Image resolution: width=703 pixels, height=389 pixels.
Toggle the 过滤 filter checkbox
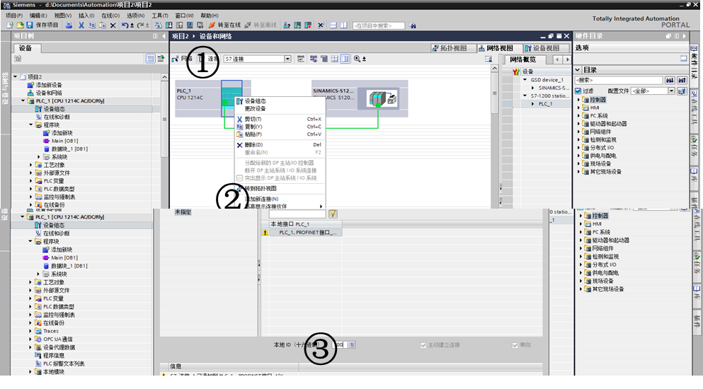click(x=578, y=91)
